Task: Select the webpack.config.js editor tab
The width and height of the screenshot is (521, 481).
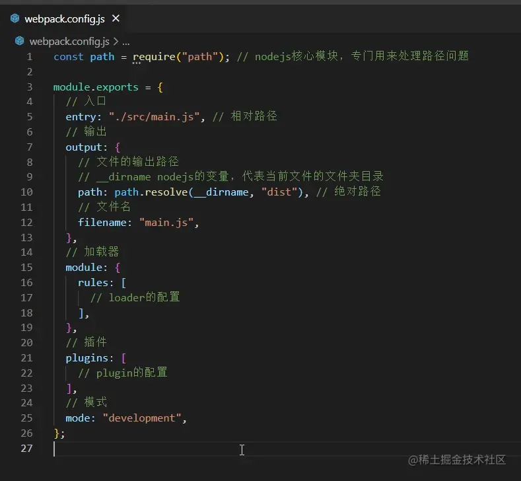Action: click(x=65, y=18)
